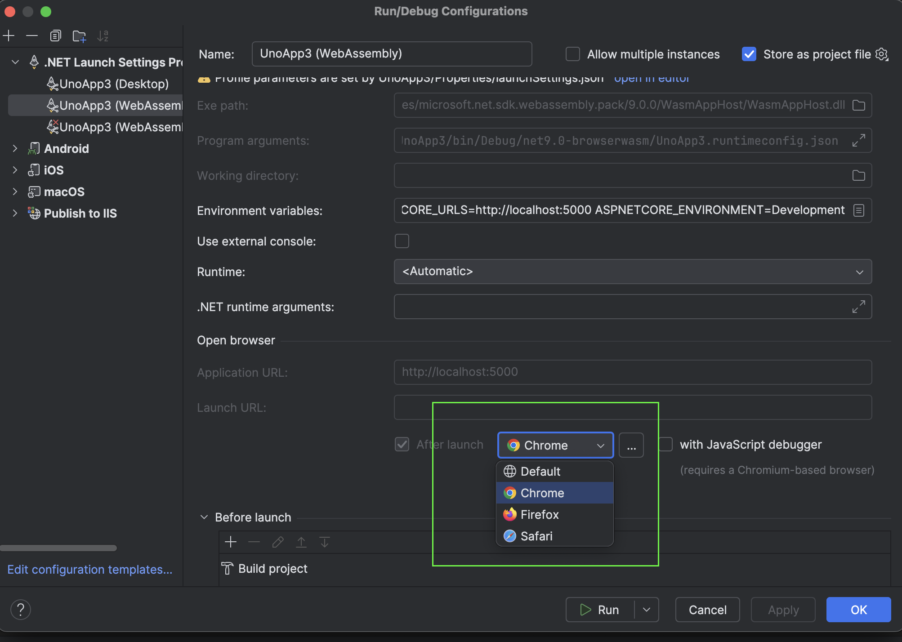This screenshot has height=642, width=902.
Task: Copy the selected configuration
Action: click(55, 36)
